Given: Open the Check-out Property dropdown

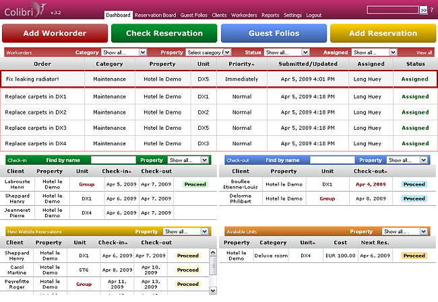Looking at the screenshot, I should coord(407,160).
